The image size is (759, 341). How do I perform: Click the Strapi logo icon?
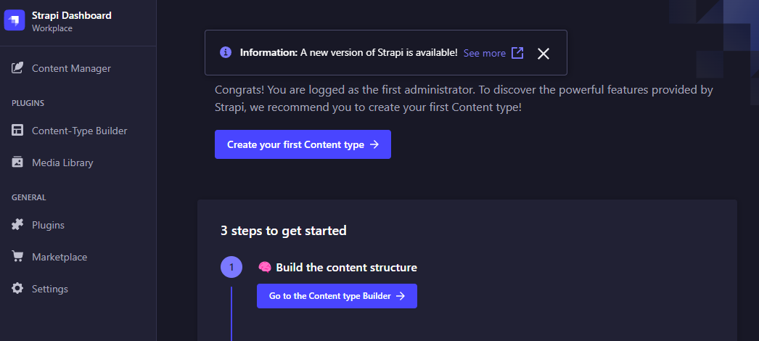point(15,20)
